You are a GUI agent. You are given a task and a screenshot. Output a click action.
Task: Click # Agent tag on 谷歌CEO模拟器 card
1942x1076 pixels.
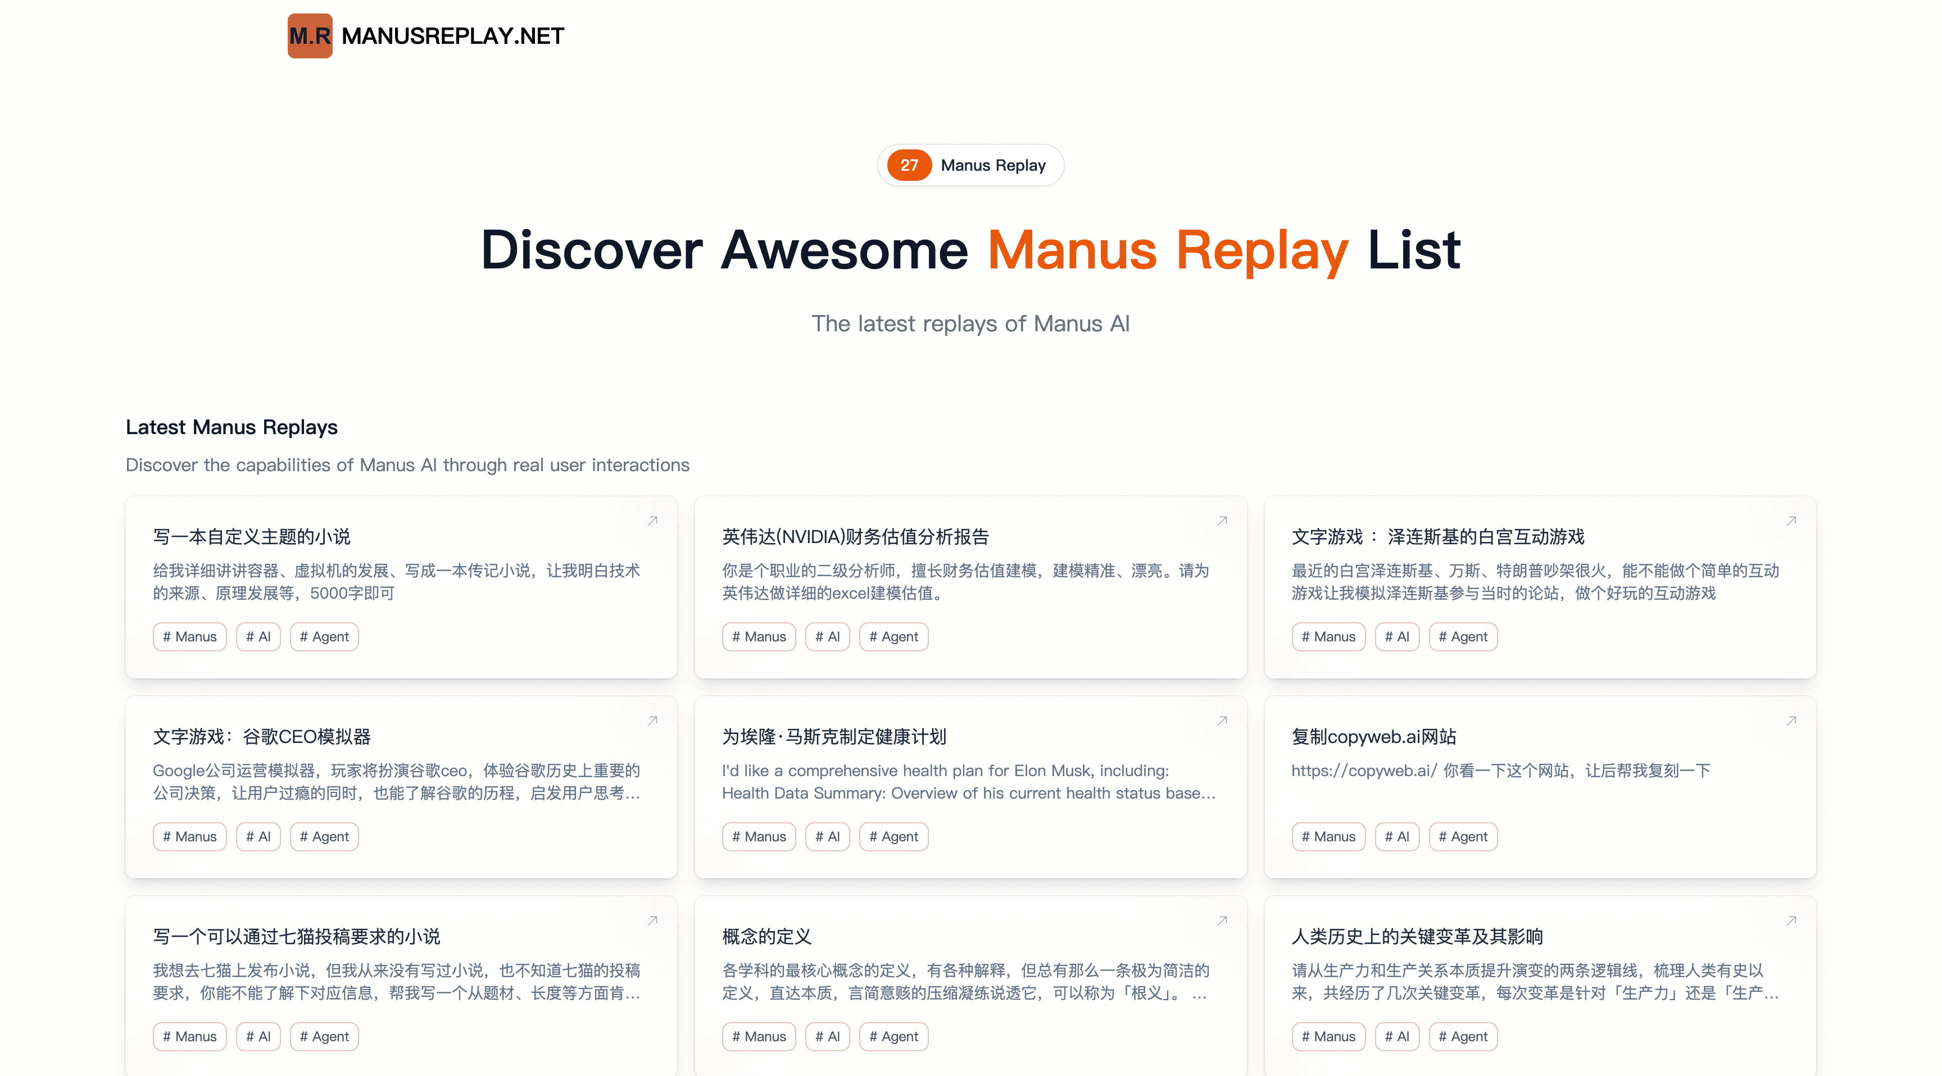click(x=324, y=836)
